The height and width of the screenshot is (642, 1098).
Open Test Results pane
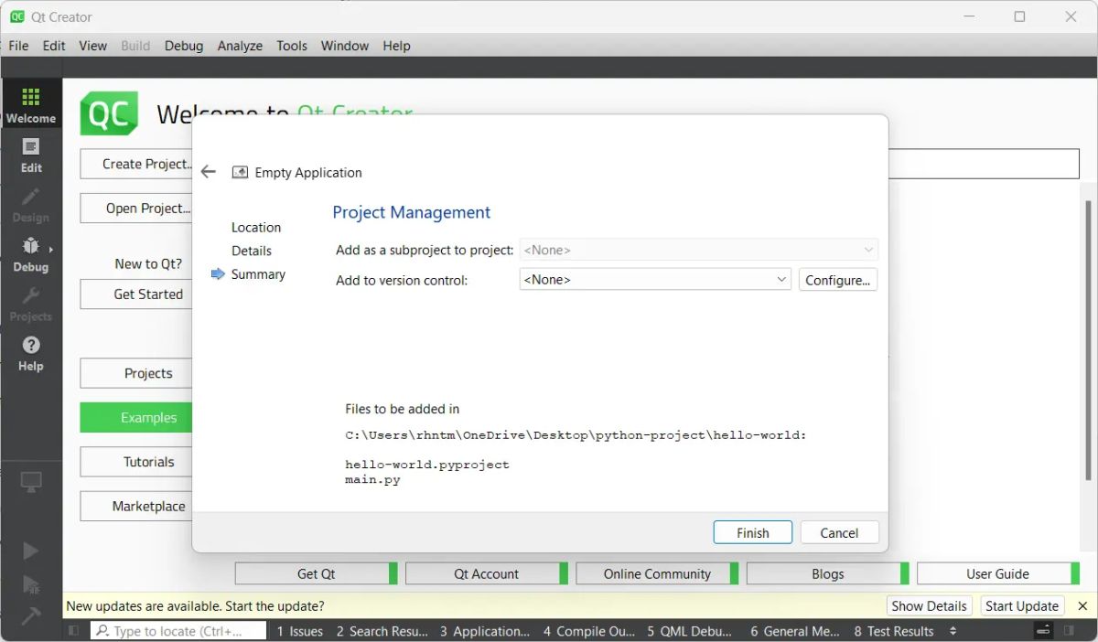click(x=894, y=631)
